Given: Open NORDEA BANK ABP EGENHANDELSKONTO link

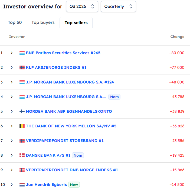Looking at the screenshot, I should 69,111.
